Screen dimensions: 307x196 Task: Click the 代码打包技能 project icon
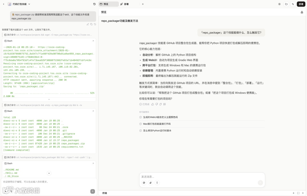click(9, 4)
